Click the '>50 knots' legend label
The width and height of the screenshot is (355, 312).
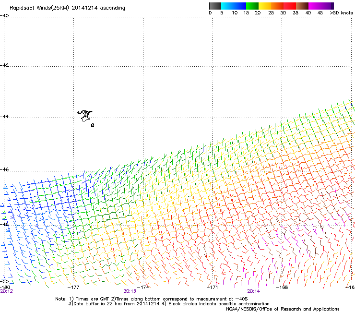click(341, 13)
